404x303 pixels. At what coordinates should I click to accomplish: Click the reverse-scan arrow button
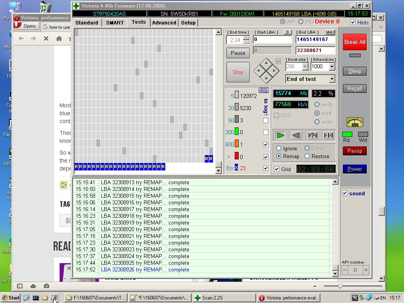tap(296, 135)
